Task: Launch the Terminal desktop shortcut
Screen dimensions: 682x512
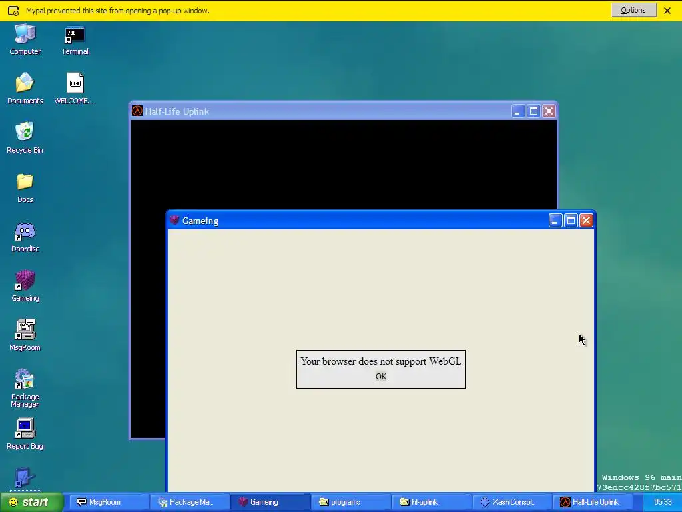Action: 75,40
